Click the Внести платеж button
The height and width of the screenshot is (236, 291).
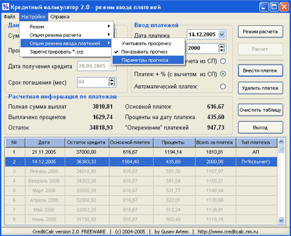(x=261, y=70)
